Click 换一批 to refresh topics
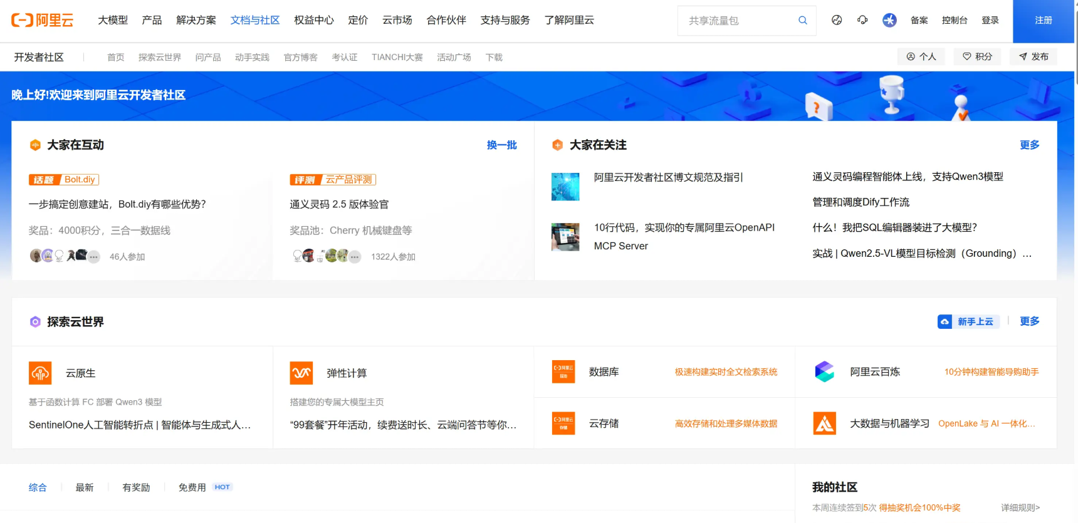This screenshot has height=523, width=1078. point(501,145)
